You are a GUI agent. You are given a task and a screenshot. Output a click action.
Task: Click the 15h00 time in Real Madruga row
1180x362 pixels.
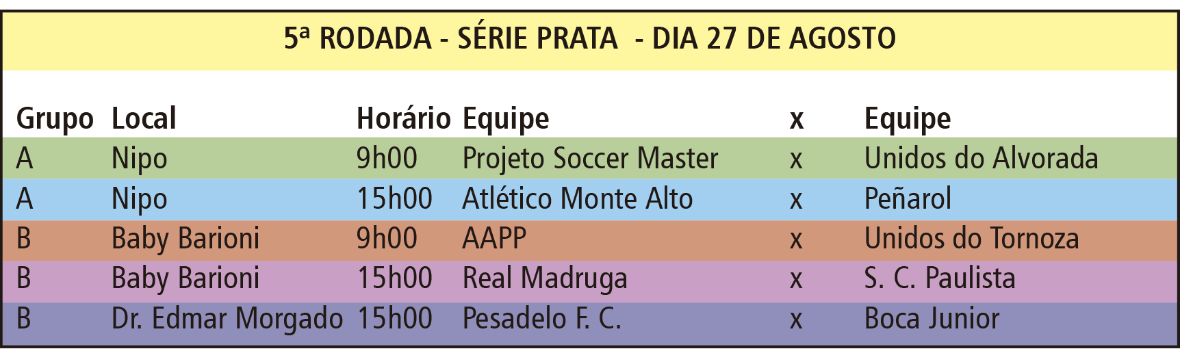[x=395, y=279]
